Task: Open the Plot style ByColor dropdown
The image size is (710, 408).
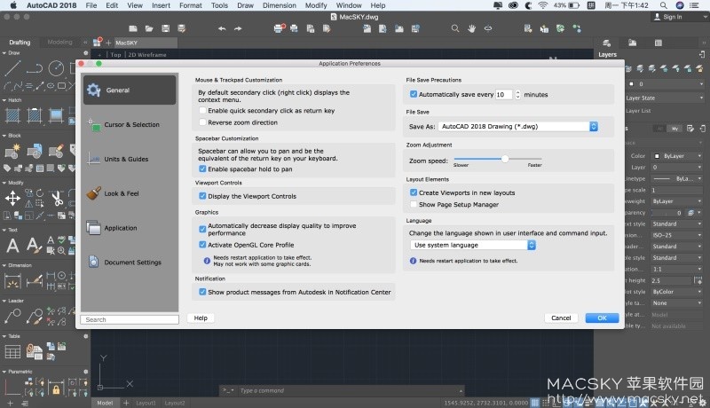Action: click(678, 292)
